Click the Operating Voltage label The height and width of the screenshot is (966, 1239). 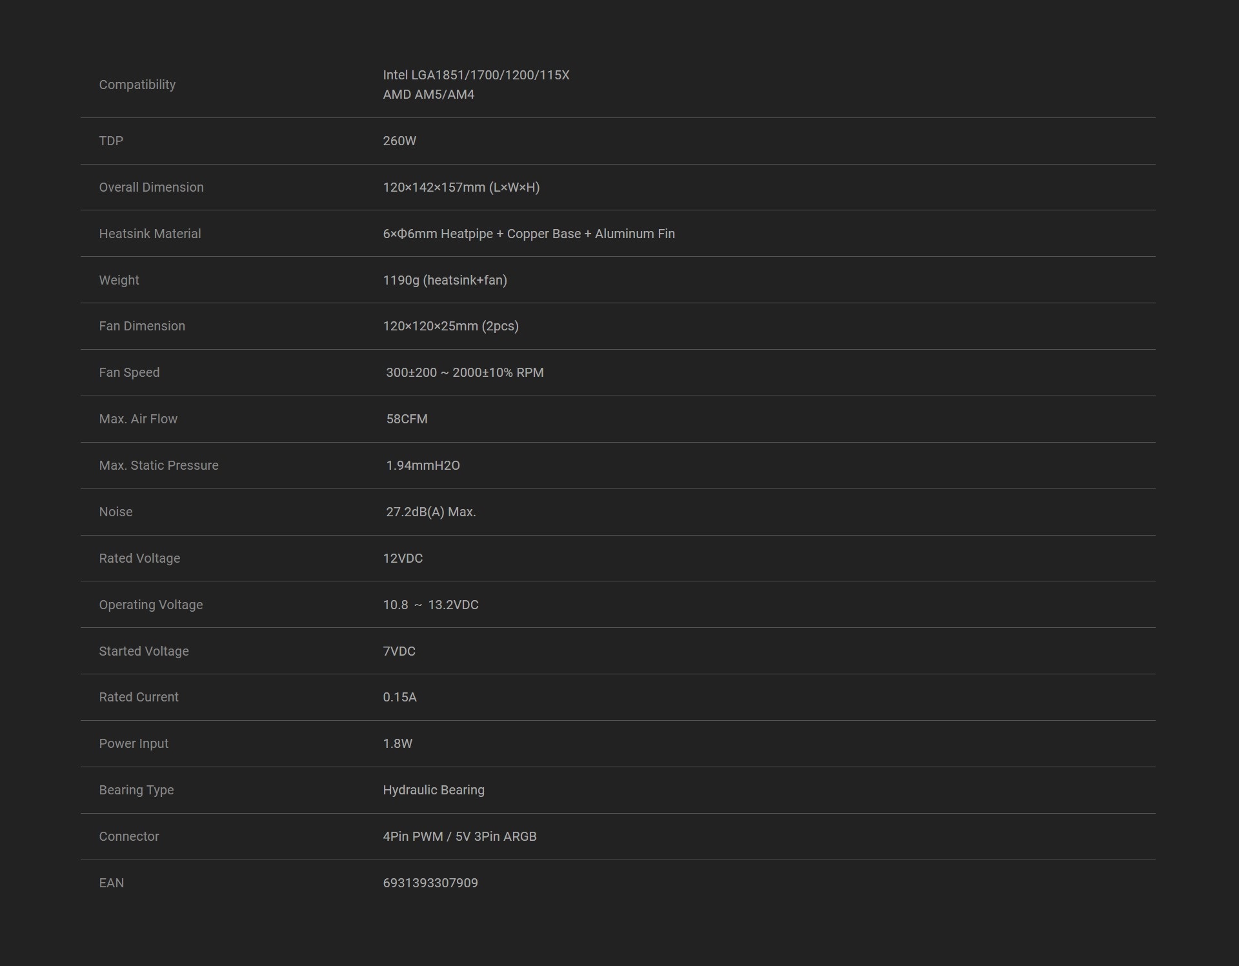coord(150,605)
